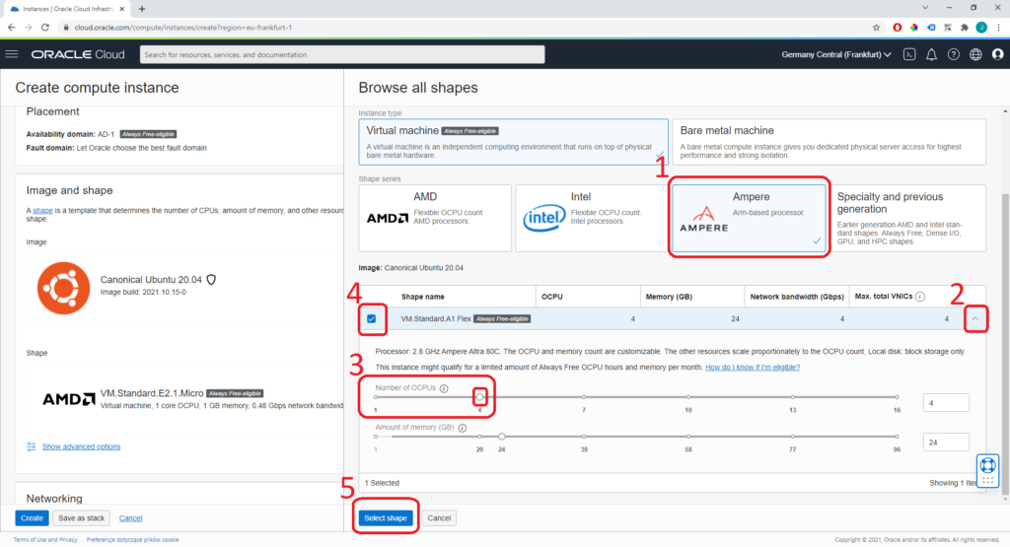This screenshot has height=547, width=1010.
Task: Open the floating support lifebuoy widget
Action: point(987,470)
